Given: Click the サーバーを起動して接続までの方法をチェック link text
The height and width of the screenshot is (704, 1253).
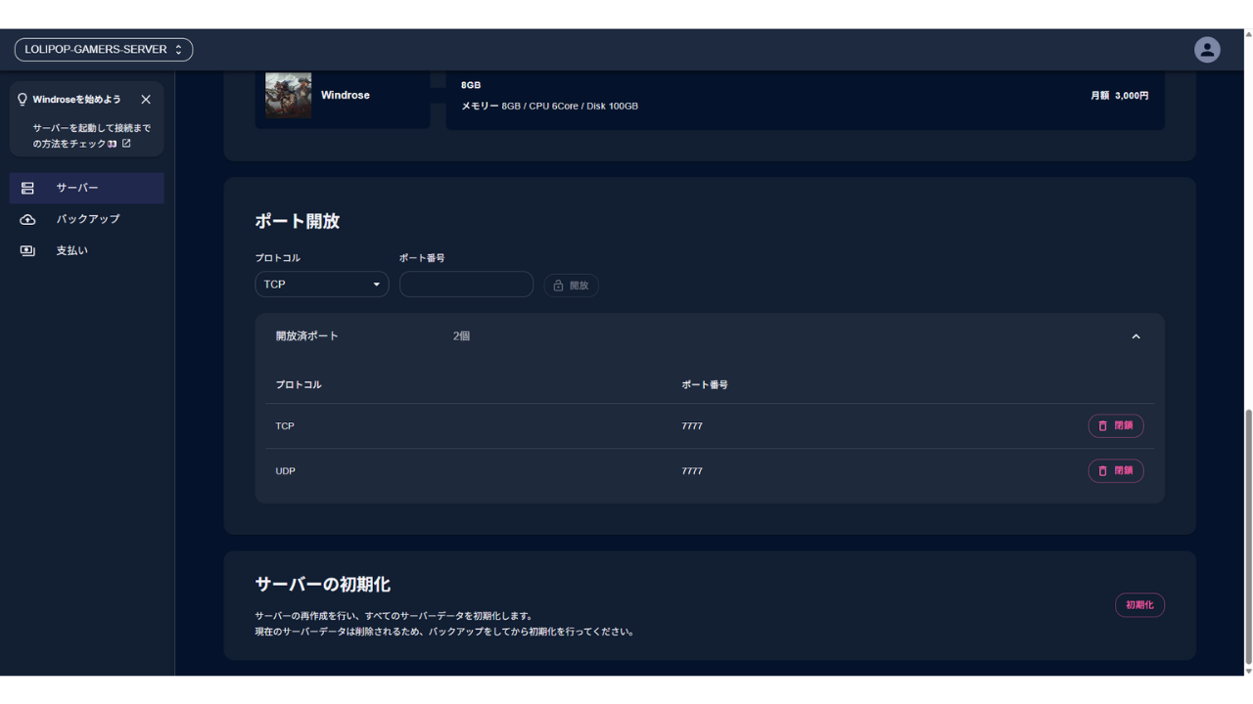Looking at the screenshot, I should click(92, 136).
